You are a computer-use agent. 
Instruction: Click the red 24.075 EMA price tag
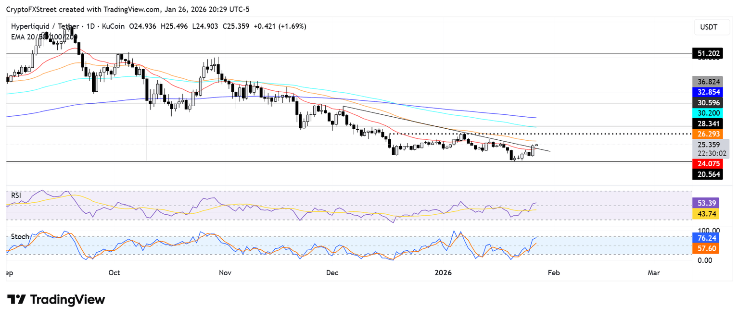tap(707, 164)
